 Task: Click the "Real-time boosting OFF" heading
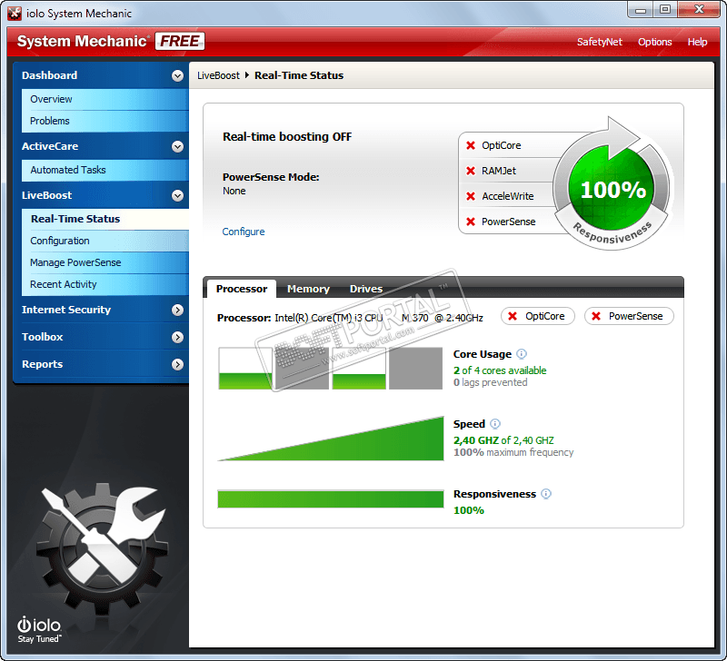[x=287, y=137]
